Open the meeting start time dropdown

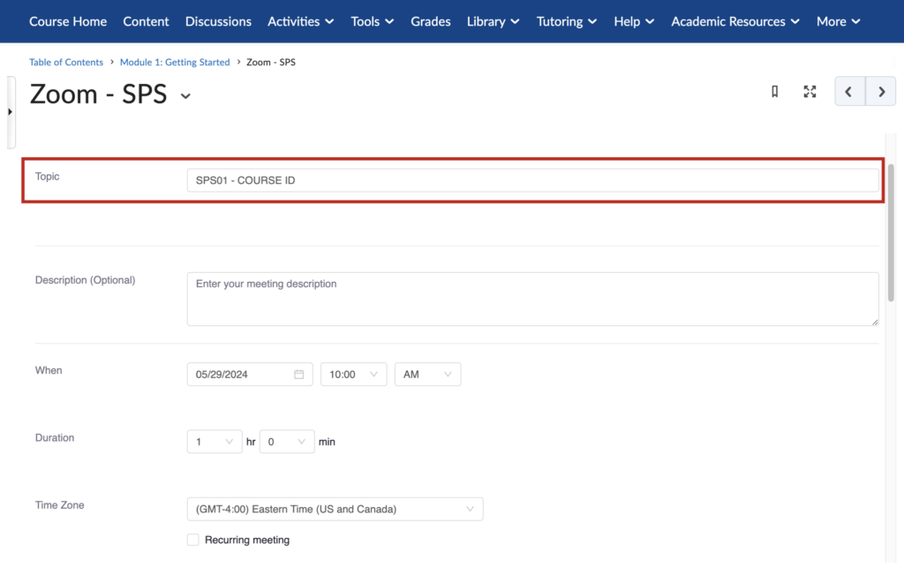pos(353,374)
